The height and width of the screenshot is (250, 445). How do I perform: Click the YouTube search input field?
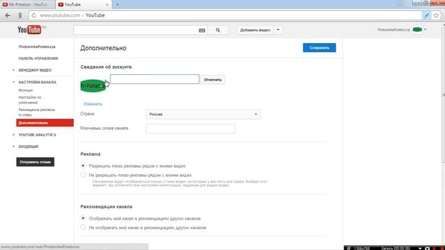pos(136,30)
